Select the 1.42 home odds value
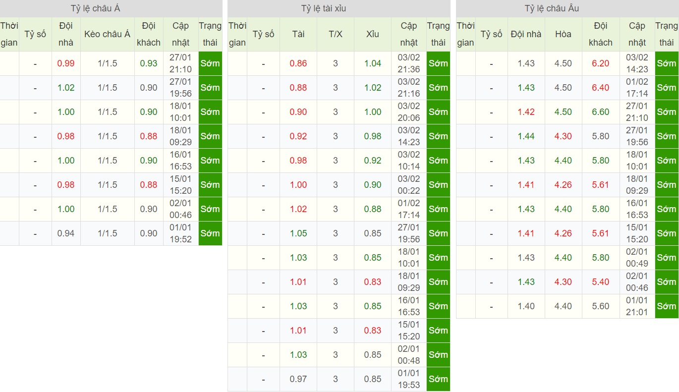The image size is (679, 392). (x=526, y=112)
